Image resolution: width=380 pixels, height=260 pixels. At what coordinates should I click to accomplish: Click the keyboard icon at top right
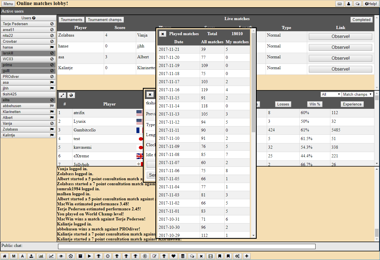(340, 4)
